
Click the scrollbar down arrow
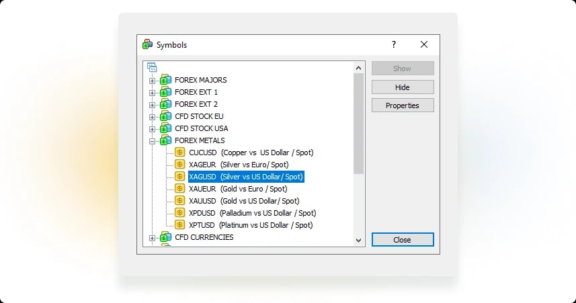(358, 241)
